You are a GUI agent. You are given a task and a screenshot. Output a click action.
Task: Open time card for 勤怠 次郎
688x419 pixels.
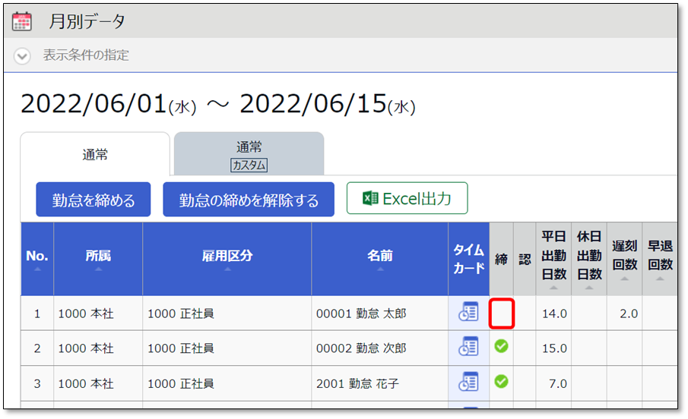point(468,347)
